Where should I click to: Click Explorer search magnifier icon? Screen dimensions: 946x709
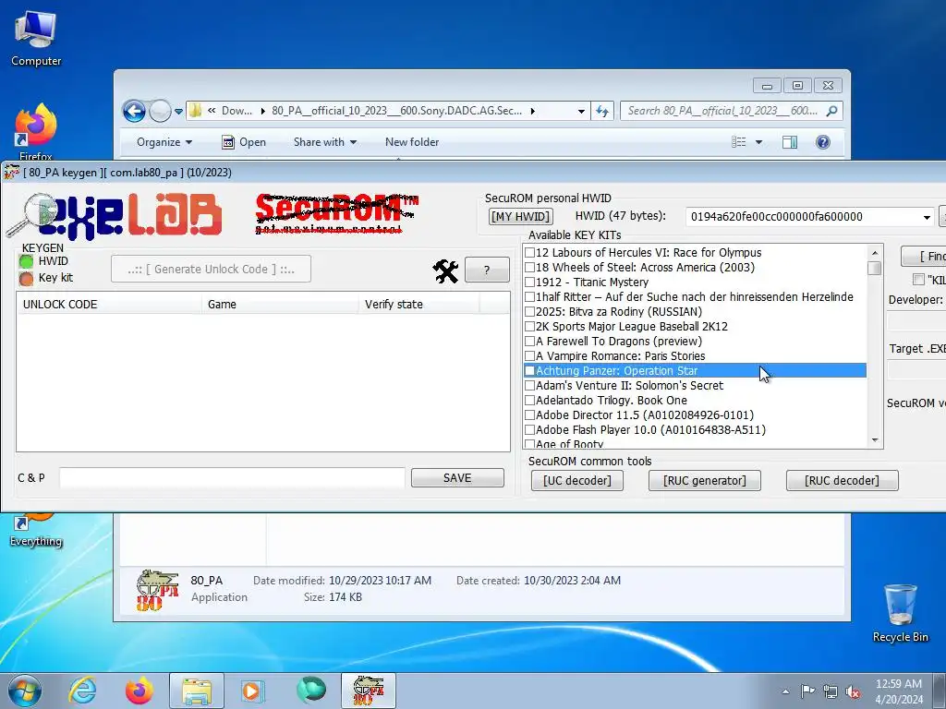tap(832, 111)
